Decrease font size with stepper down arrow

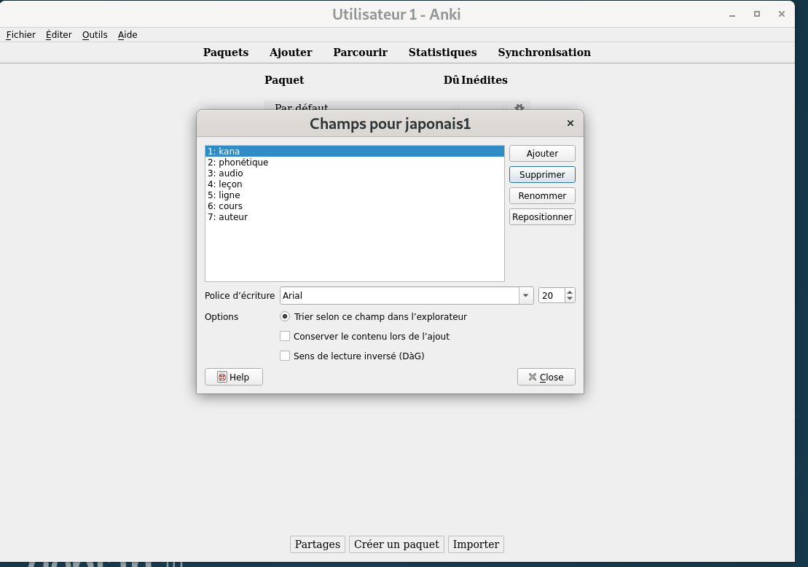tap(570, 300)
